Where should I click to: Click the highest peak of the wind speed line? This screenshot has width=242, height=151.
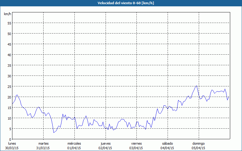point(196,86)
